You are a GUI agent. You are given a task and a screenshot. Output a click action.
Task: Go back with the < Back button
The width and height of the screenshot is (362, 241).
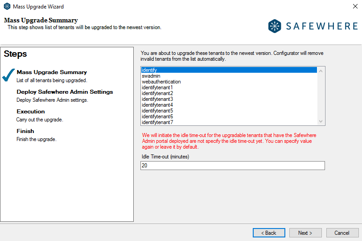click(x=269, y=233)
